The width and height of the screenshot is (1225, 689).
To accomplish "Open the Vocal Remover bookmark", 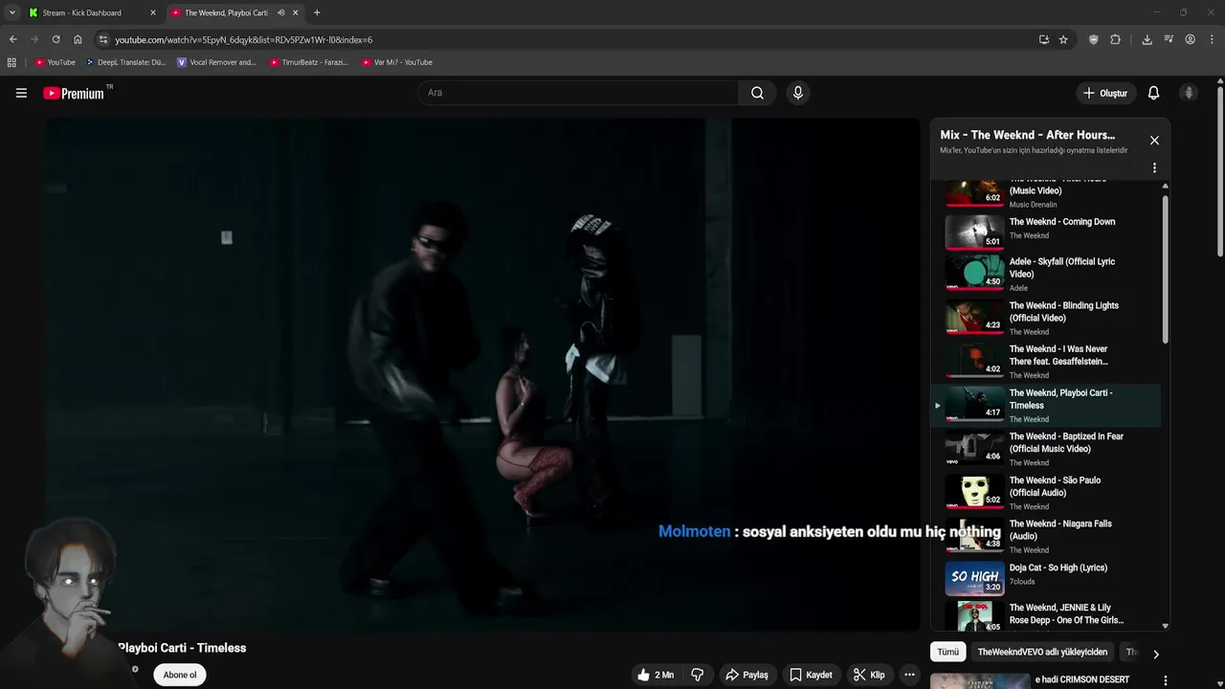I will (x=217, y=62).
